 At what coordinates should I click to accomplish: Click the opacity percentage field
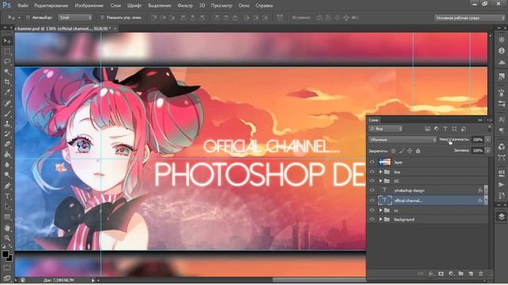tap(478, 139)
